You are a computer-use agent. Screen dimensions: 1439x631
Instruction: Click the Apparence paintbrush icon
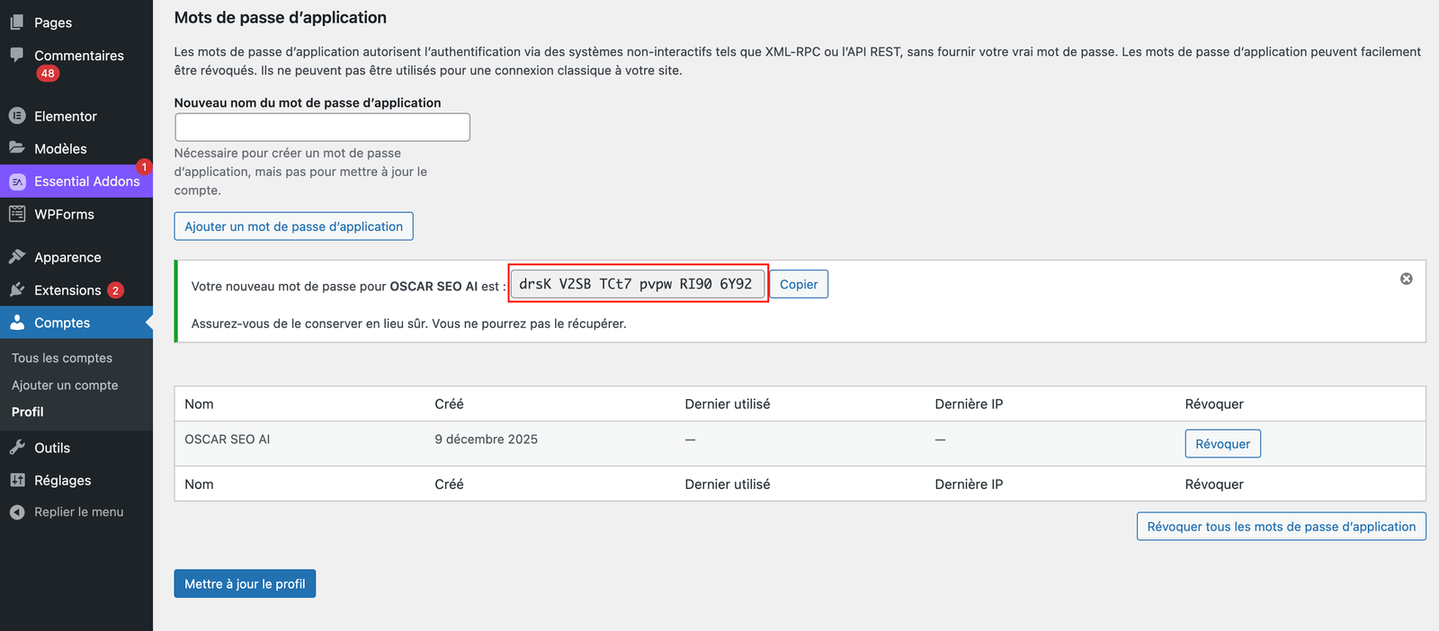17,257
